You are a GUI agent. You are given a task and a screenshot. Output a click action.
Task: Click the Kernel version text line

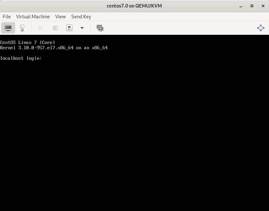54,48
